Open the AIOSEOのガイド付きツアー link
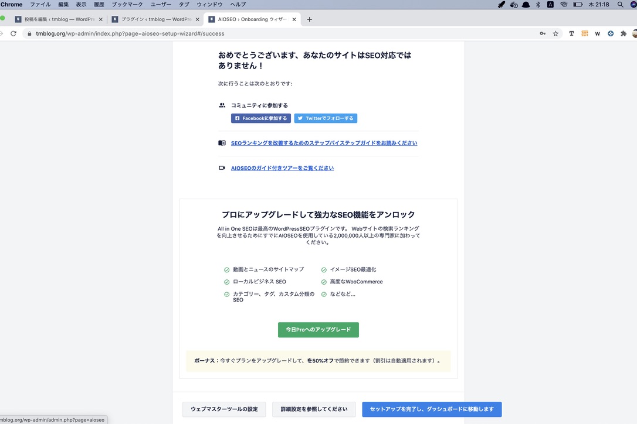Screen dimensions: 637x424 [282, 169]
